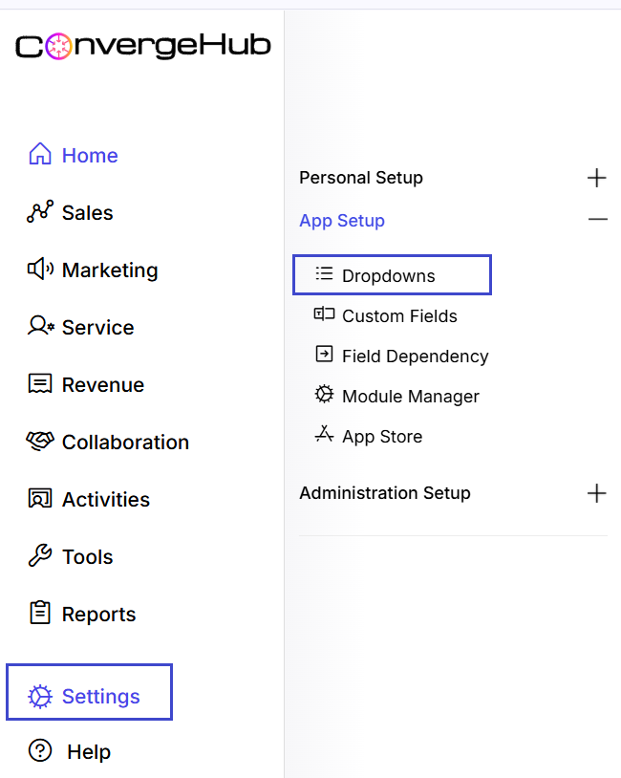Select Dropdowns under App Setup
This screenshot has width=621, height=778.
coord(392,275)
